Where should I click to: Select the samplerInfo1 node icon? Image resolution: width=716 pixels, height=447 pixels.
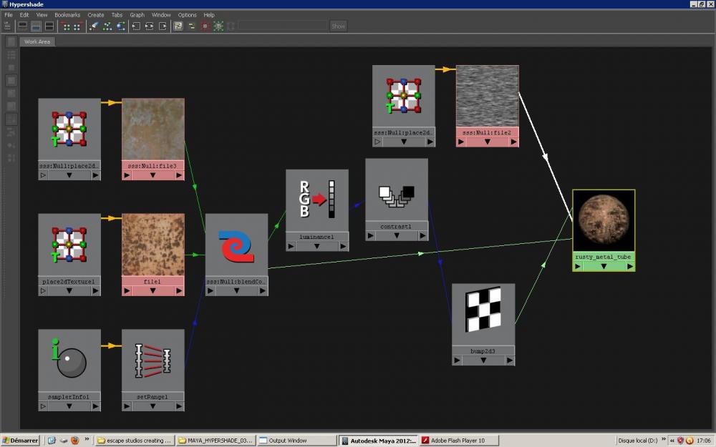pyautogui.click(x=69, y=360)
